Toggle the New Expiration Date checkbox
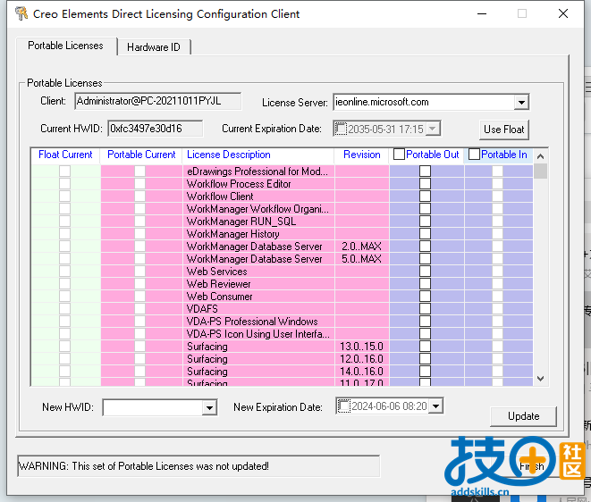 (x=343, y=406)
